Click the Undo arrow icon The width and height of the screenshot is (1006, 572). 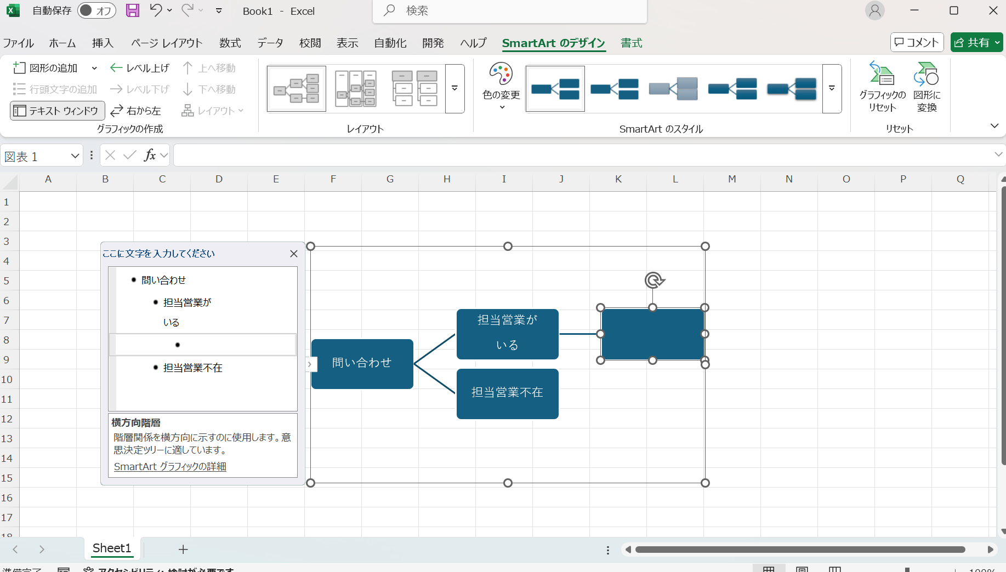coord(156,10)
